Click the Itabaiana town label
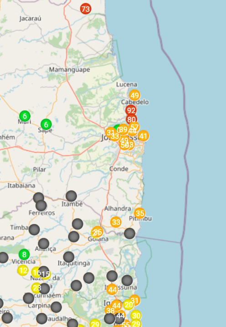 (21, 186)
